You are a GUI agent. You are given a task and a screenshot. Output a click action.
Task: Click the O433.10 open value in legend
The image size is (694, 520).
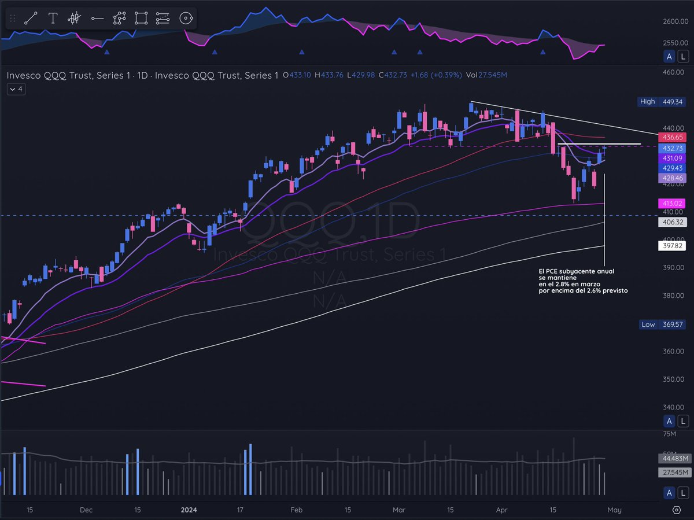(x=298, y=75)
